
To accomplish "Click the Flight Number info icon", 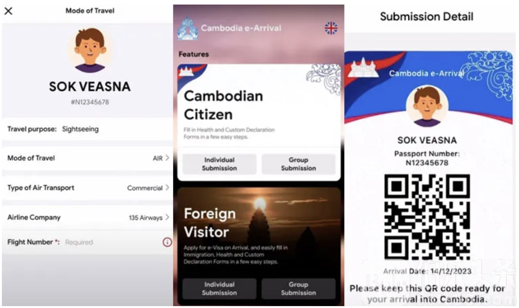I will coord(167,242).
